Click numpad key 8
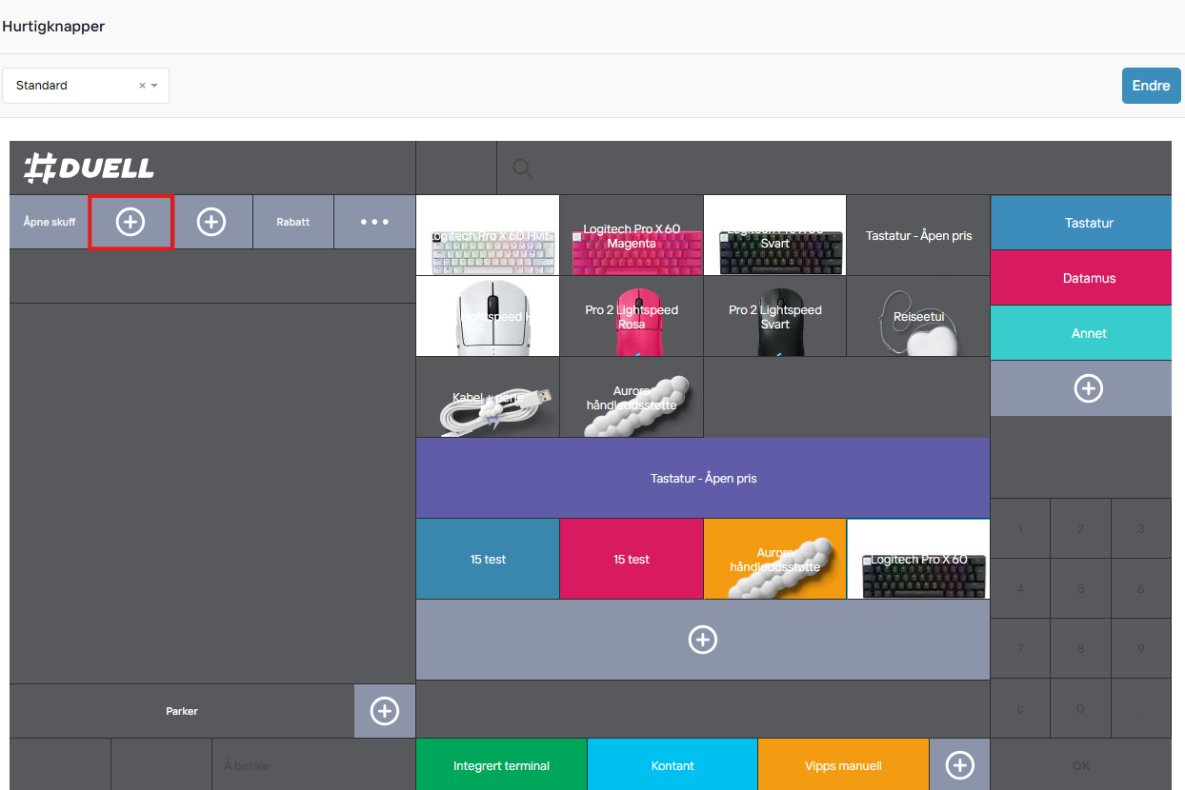The image size is (1185, 790). [x=1080, y=648]
